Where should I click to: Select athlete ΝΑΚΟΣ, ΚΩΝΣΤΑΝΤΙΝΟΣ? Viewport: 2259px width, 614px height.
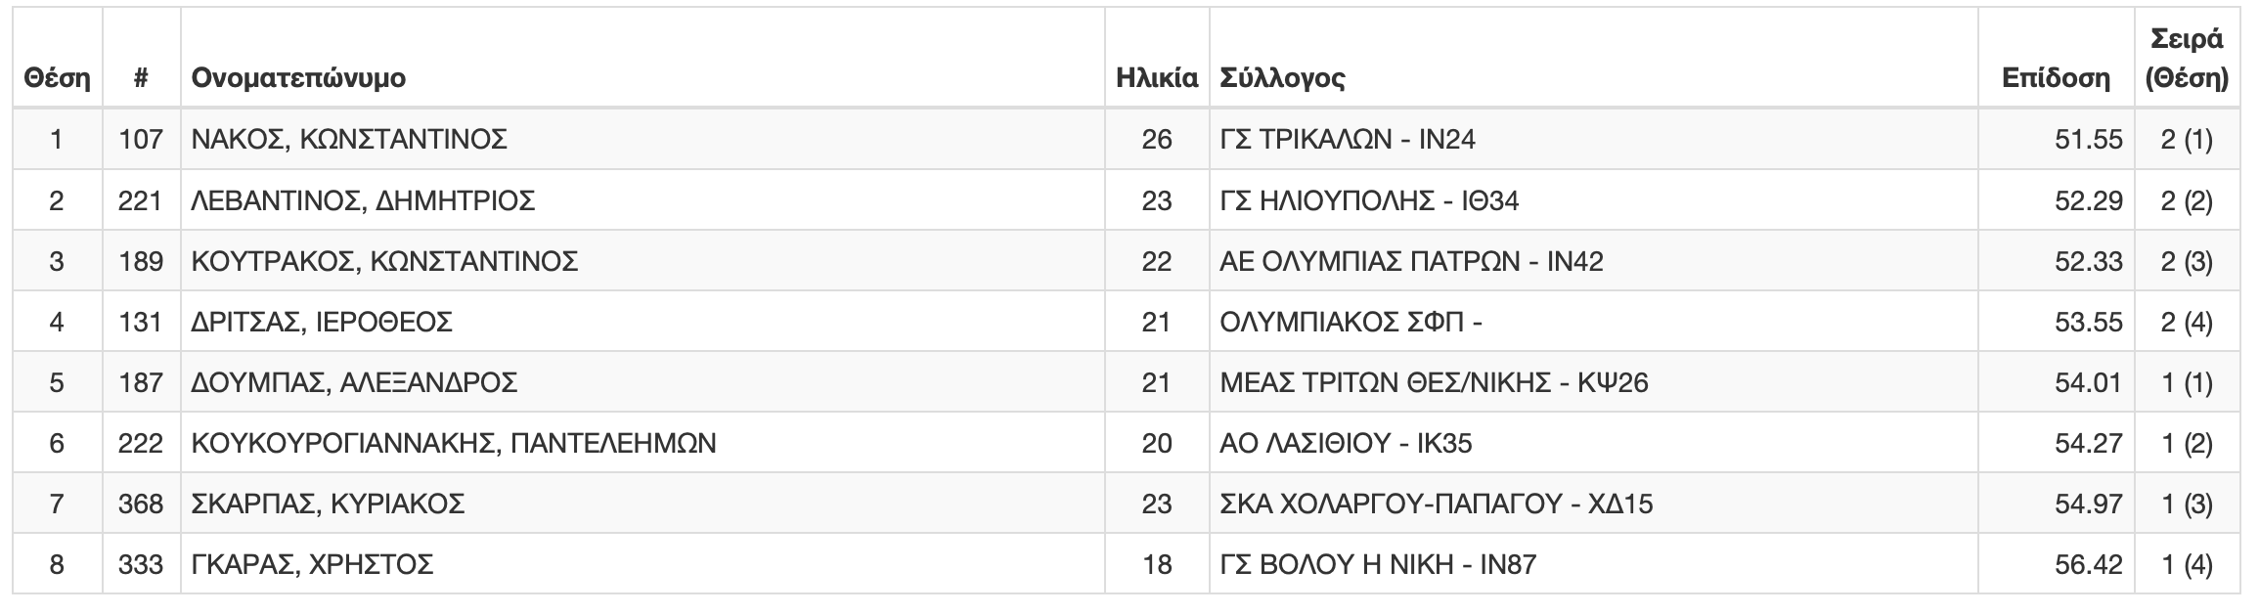[x=349, y=140]
